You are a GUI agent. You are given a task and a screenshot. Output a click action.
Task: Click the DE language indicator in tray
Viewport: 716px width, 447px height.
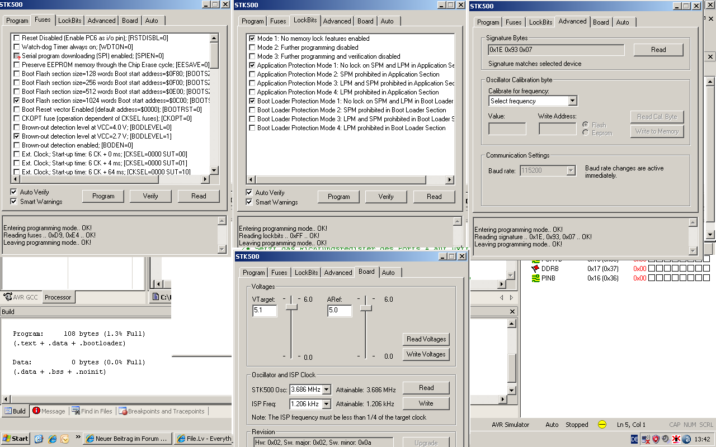coord(634,439)
